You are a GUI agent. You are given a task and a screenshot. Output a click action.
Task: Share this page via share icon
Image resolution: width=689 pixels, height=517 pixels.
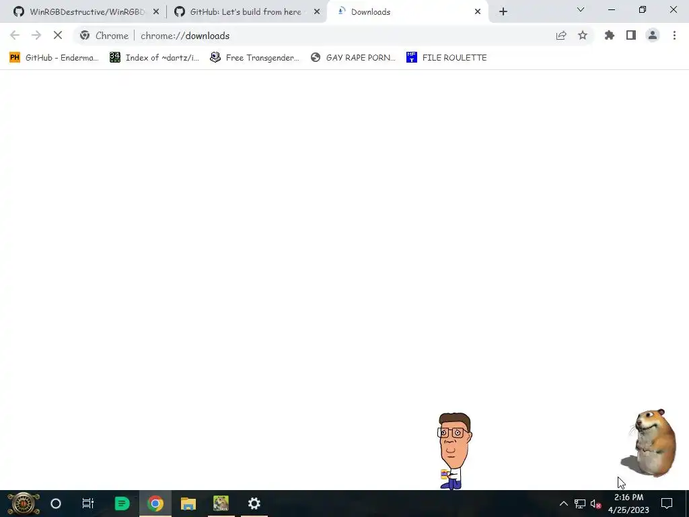tap(561, 36)
